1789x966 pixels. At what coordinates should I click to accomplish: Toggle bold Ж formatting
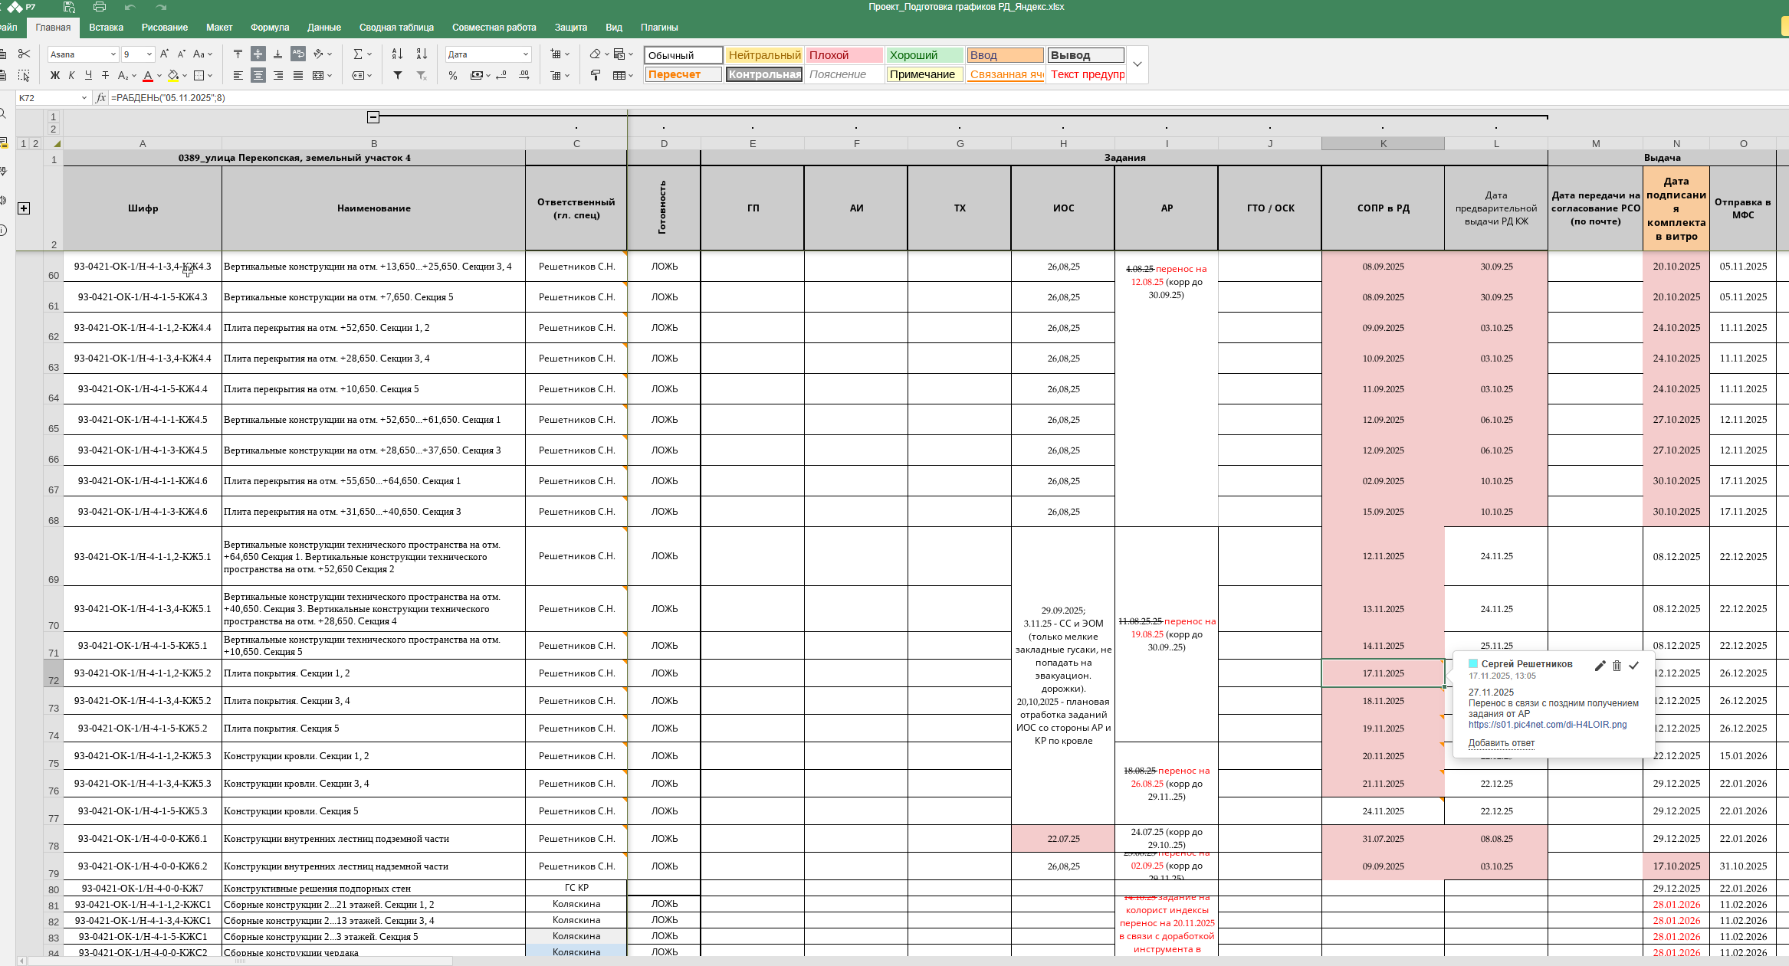[54, 75]
